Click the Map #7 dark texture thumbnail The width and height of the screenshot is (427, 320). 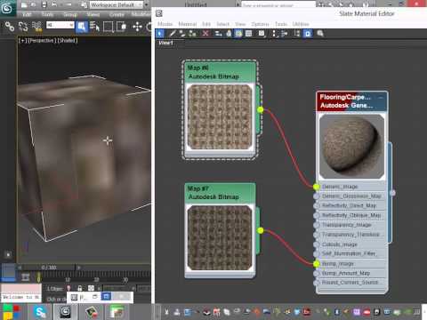pos(220,238)
